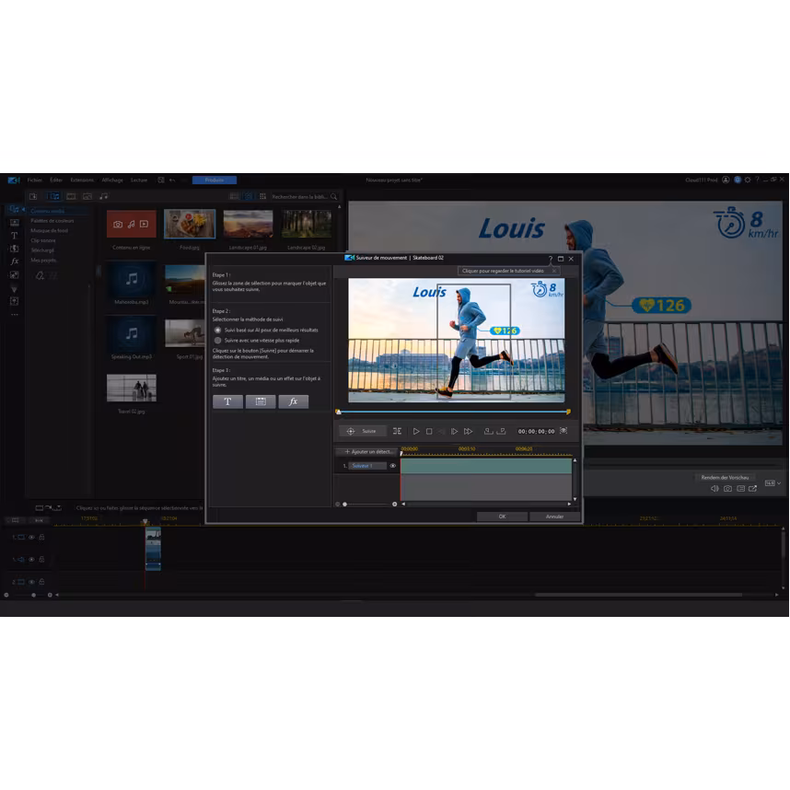Image resolution: width=790 pixels, height=790 pixels.
Task: Click the tracker timeline scroll-up arrow
Action: 575,460
